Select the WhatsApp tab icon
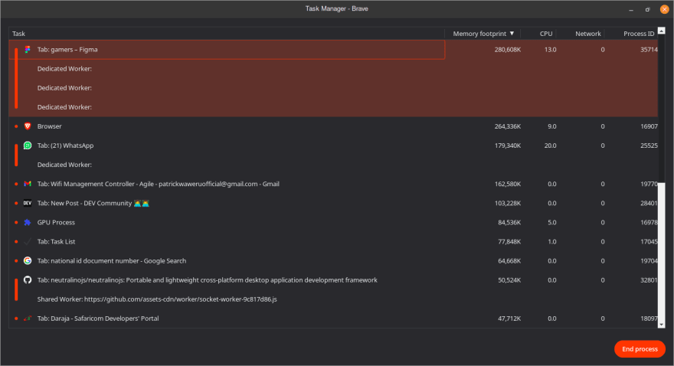The width and height of the screenshot is (674, 366). [28, 145]
